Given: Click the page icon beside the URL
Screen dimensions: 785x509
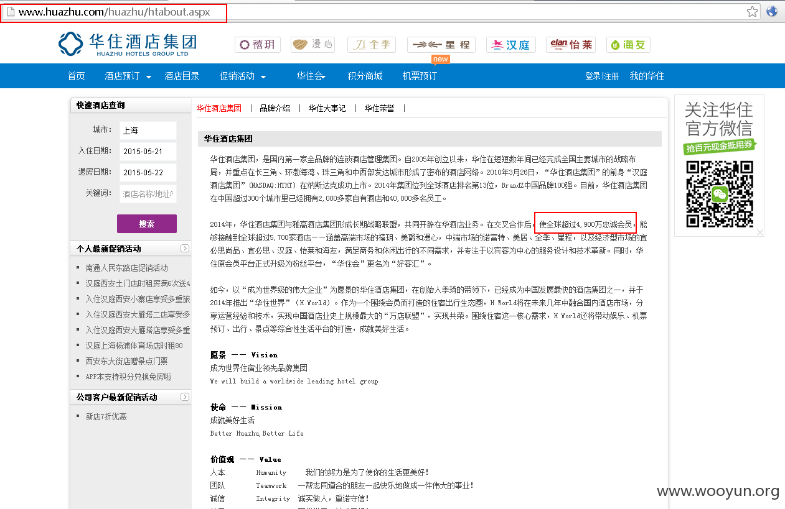Looking at the screenshot, I should (x=10, y=12).
